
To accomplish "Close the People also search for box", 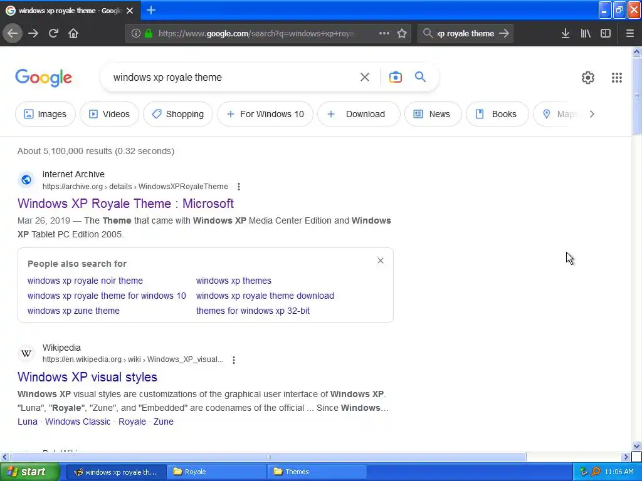I will click(x=381, y=261).
